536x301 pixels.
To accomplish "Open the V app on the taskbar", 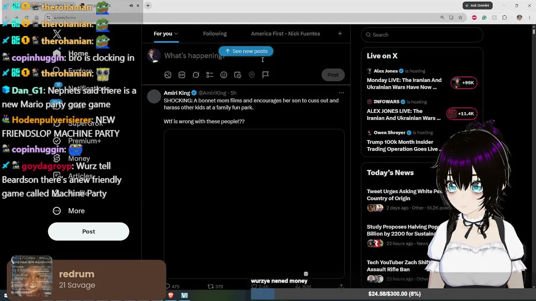I will (x=185, y=296).
